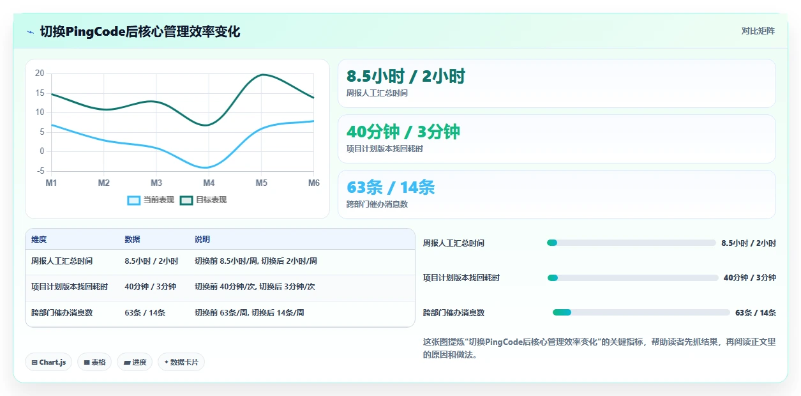This screenshot has width=801, height=396.
Task: Click table cell 切换前 40分钟/次, 切换后 3分钟/次
Action: point(255,287)
